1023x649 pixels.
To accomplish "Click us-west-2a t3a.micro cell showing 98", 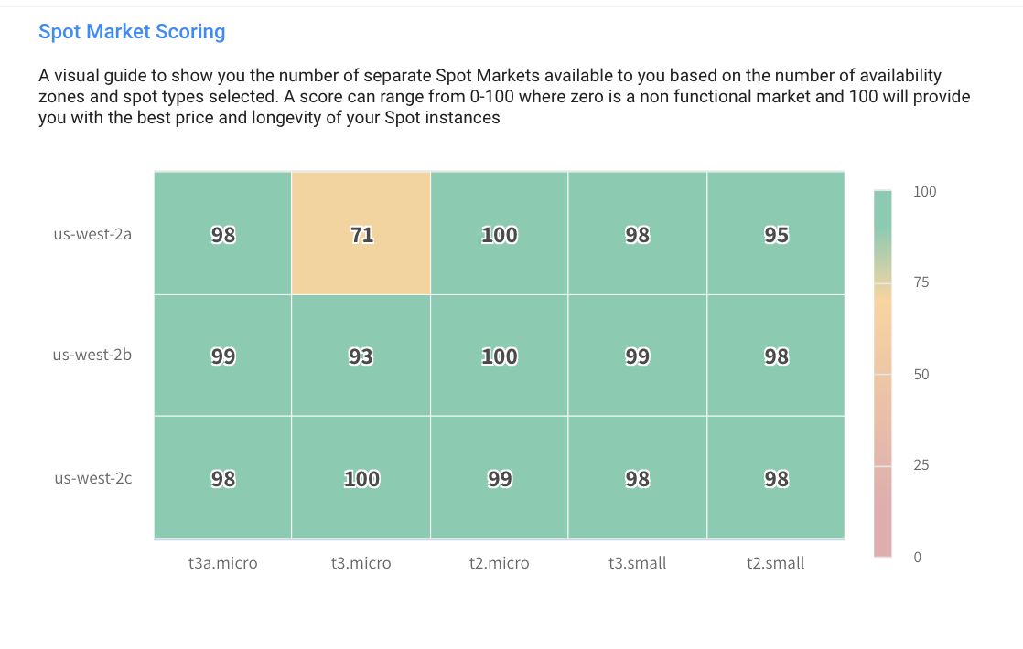I will (223, 234).
